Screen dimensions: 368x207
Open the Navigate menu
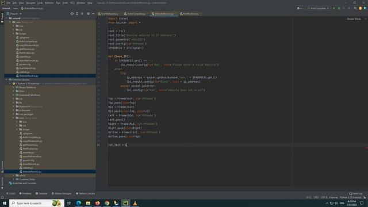pyautogui.click(x=30, y=3)
